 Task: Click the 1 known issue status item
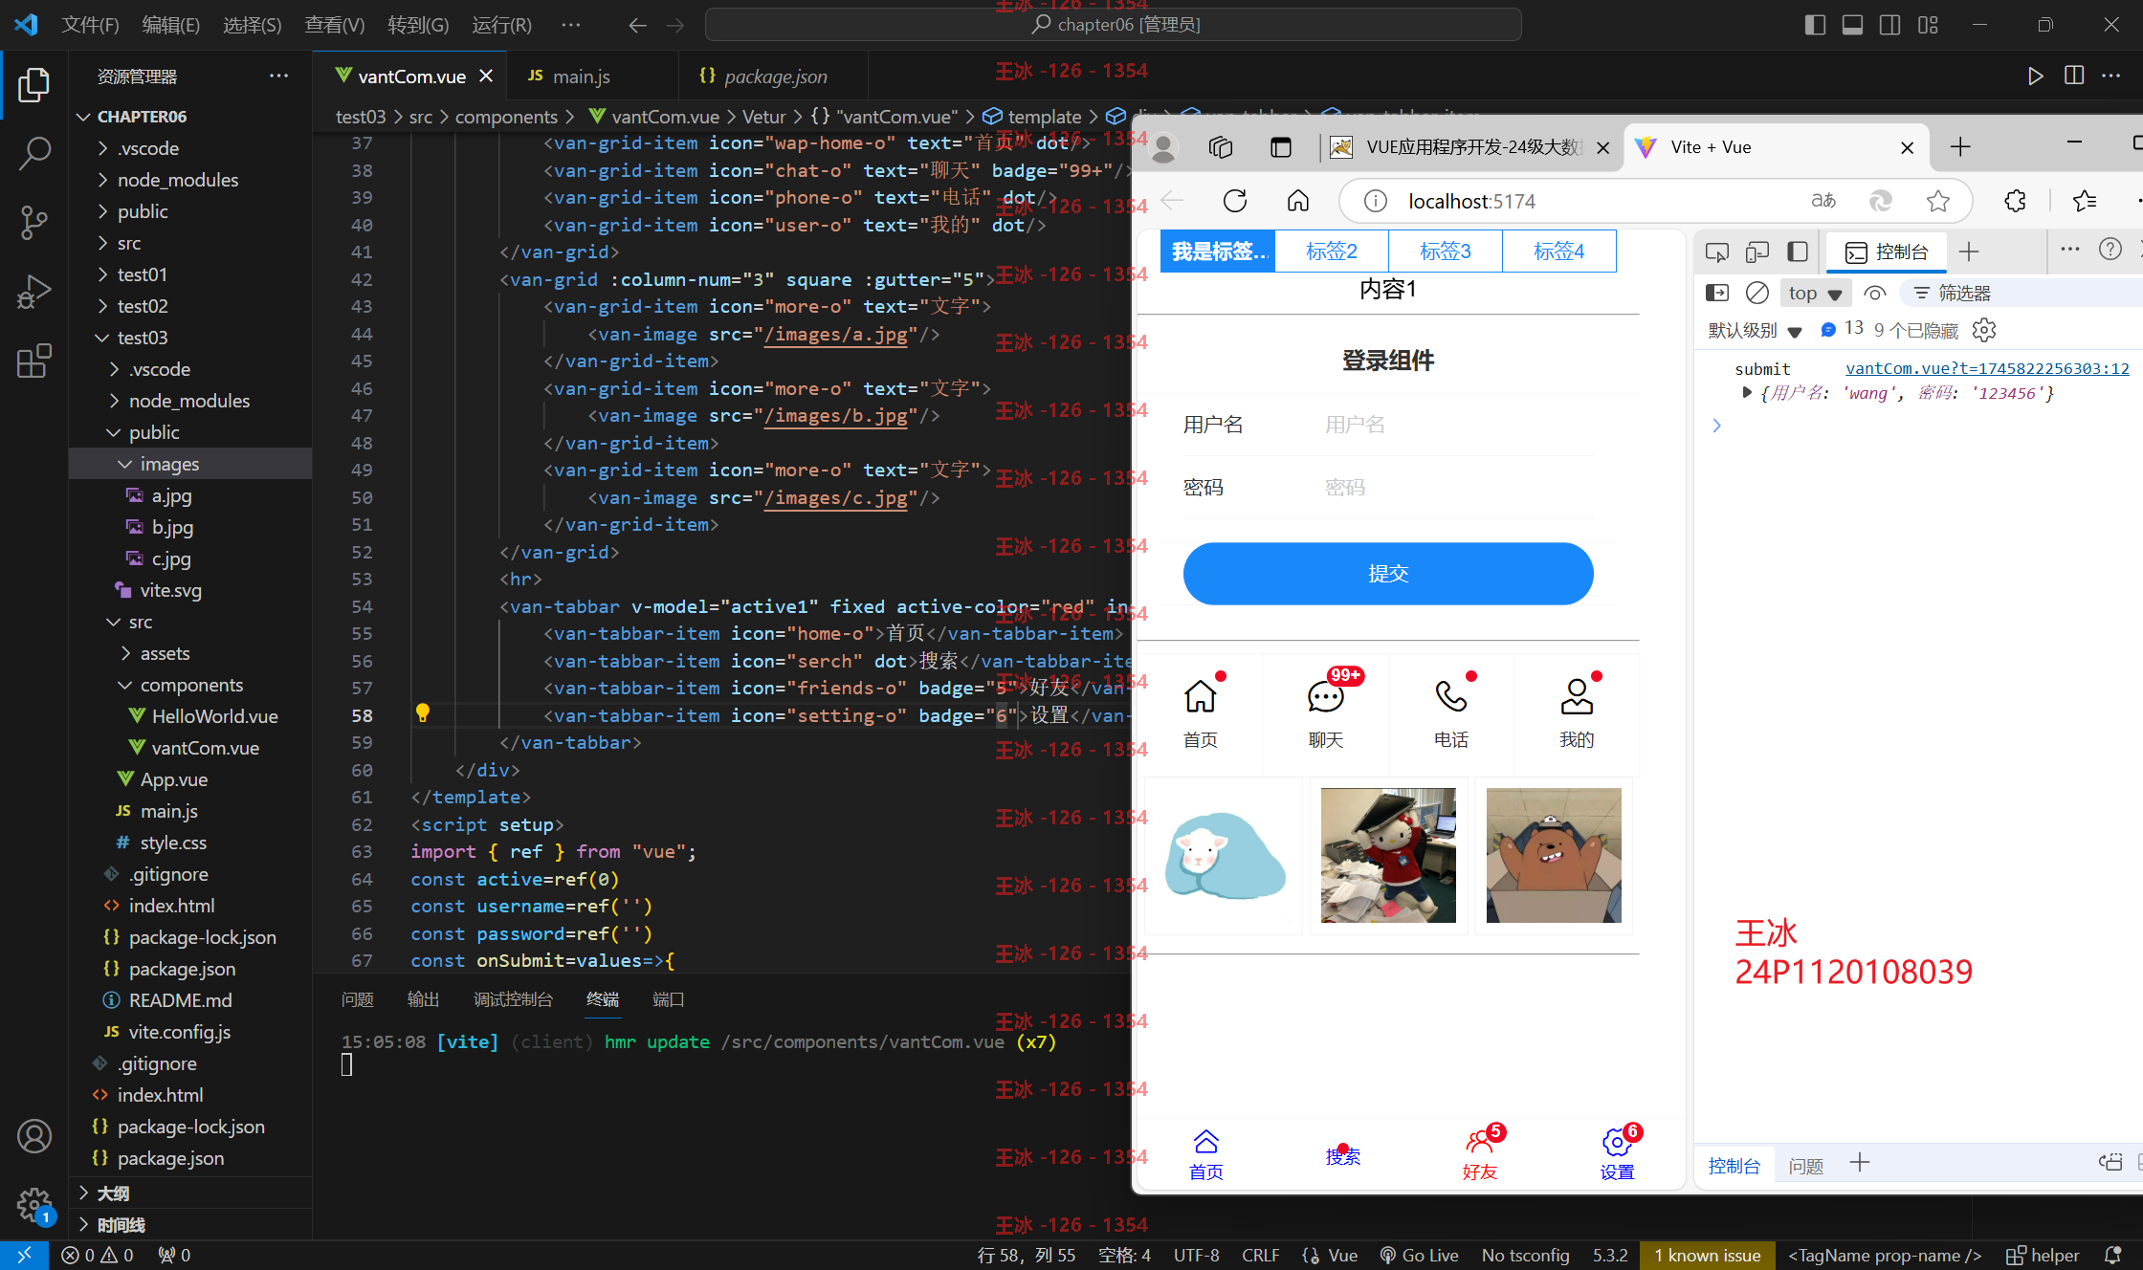[x=1708, y=1255]
